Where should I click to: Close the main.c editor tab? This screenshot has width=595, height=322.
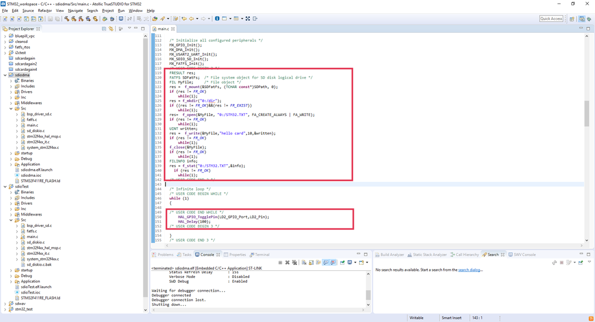coord(173,29)
